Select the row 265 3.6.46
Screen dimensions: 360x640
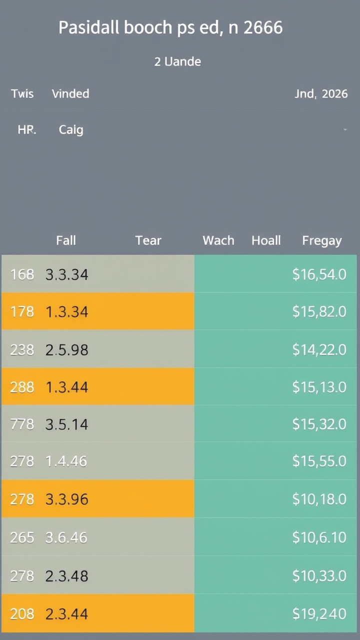(x=97, y=537)
